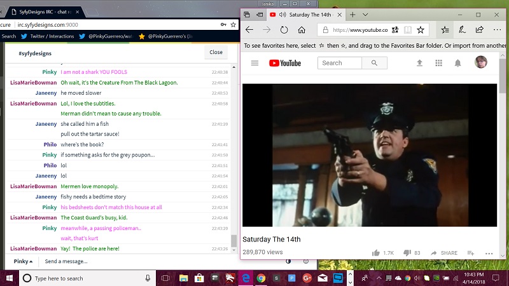The image size is (509, 286).
Task: Open Microsoft Store from taskbar
Action: click(199, 278)
